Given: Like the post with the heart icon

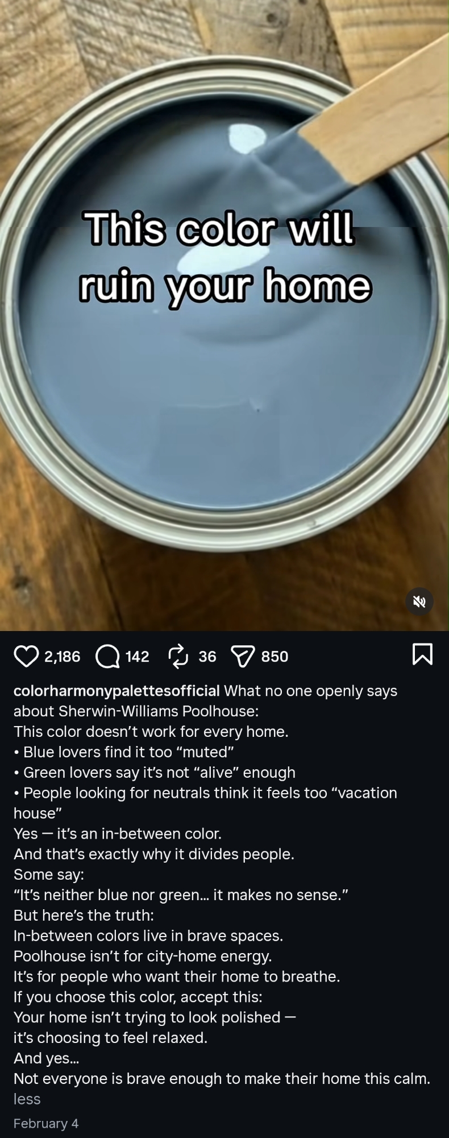Looking at the screenshot, I should coord(26,656).
